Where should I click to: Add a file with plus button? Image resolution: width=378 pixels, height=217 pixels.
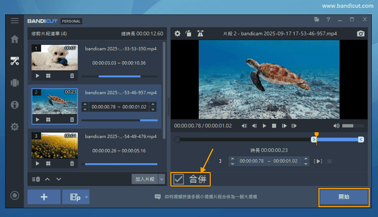tap(44, 197)
